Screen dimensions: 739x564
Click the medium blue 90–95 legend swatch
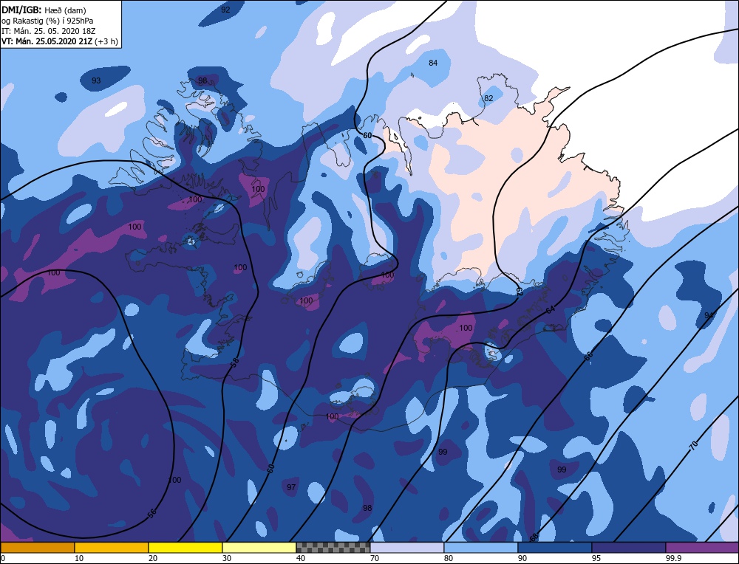click(555, 548)
